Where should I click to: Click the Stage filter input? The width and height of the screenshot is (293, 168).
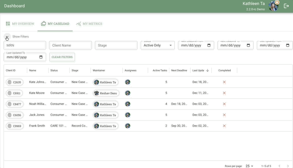(116, 45)
